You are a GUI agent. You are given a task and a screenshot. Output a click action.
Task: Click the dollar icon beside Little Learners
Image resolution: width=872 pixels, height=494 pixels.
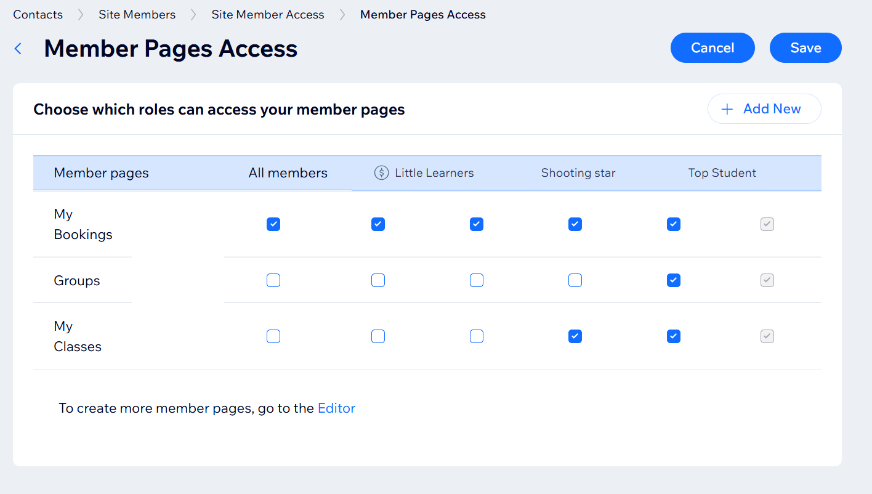(381, 173)
